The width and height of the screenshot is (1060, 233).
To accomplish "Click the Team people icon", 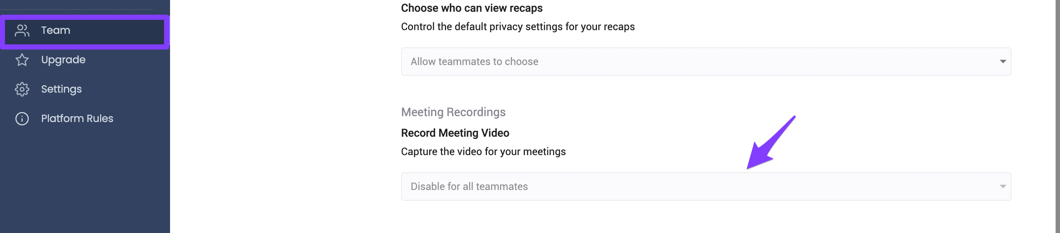I will (22, 31).
